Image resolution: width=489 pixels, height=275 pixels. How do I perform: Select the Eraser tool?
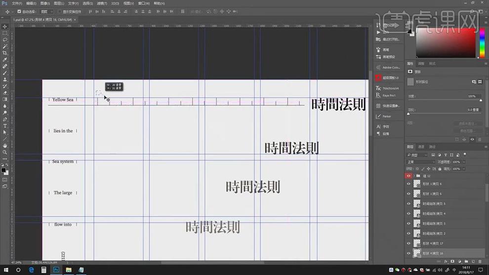[x=4, y=93]
